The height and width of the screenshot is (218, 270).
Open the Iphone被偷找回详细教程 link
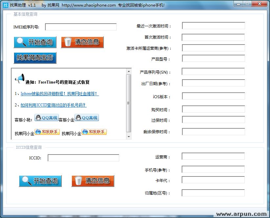point(59,94)
